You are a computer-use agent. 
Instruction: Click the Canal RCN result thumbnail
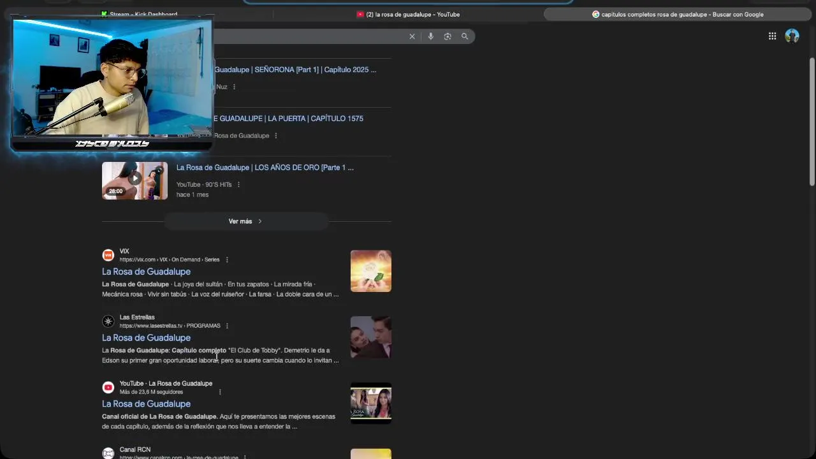(x=371, y=454)
